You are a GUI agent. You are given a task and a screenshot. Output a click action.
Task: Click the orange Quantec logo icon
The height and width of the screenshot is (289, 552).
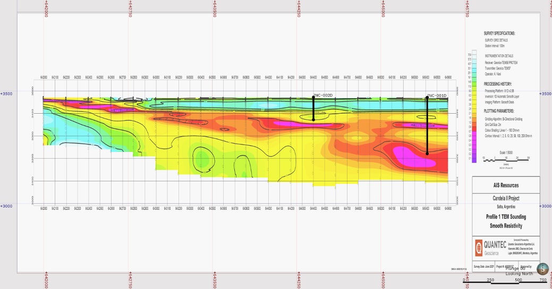point(479,248)
